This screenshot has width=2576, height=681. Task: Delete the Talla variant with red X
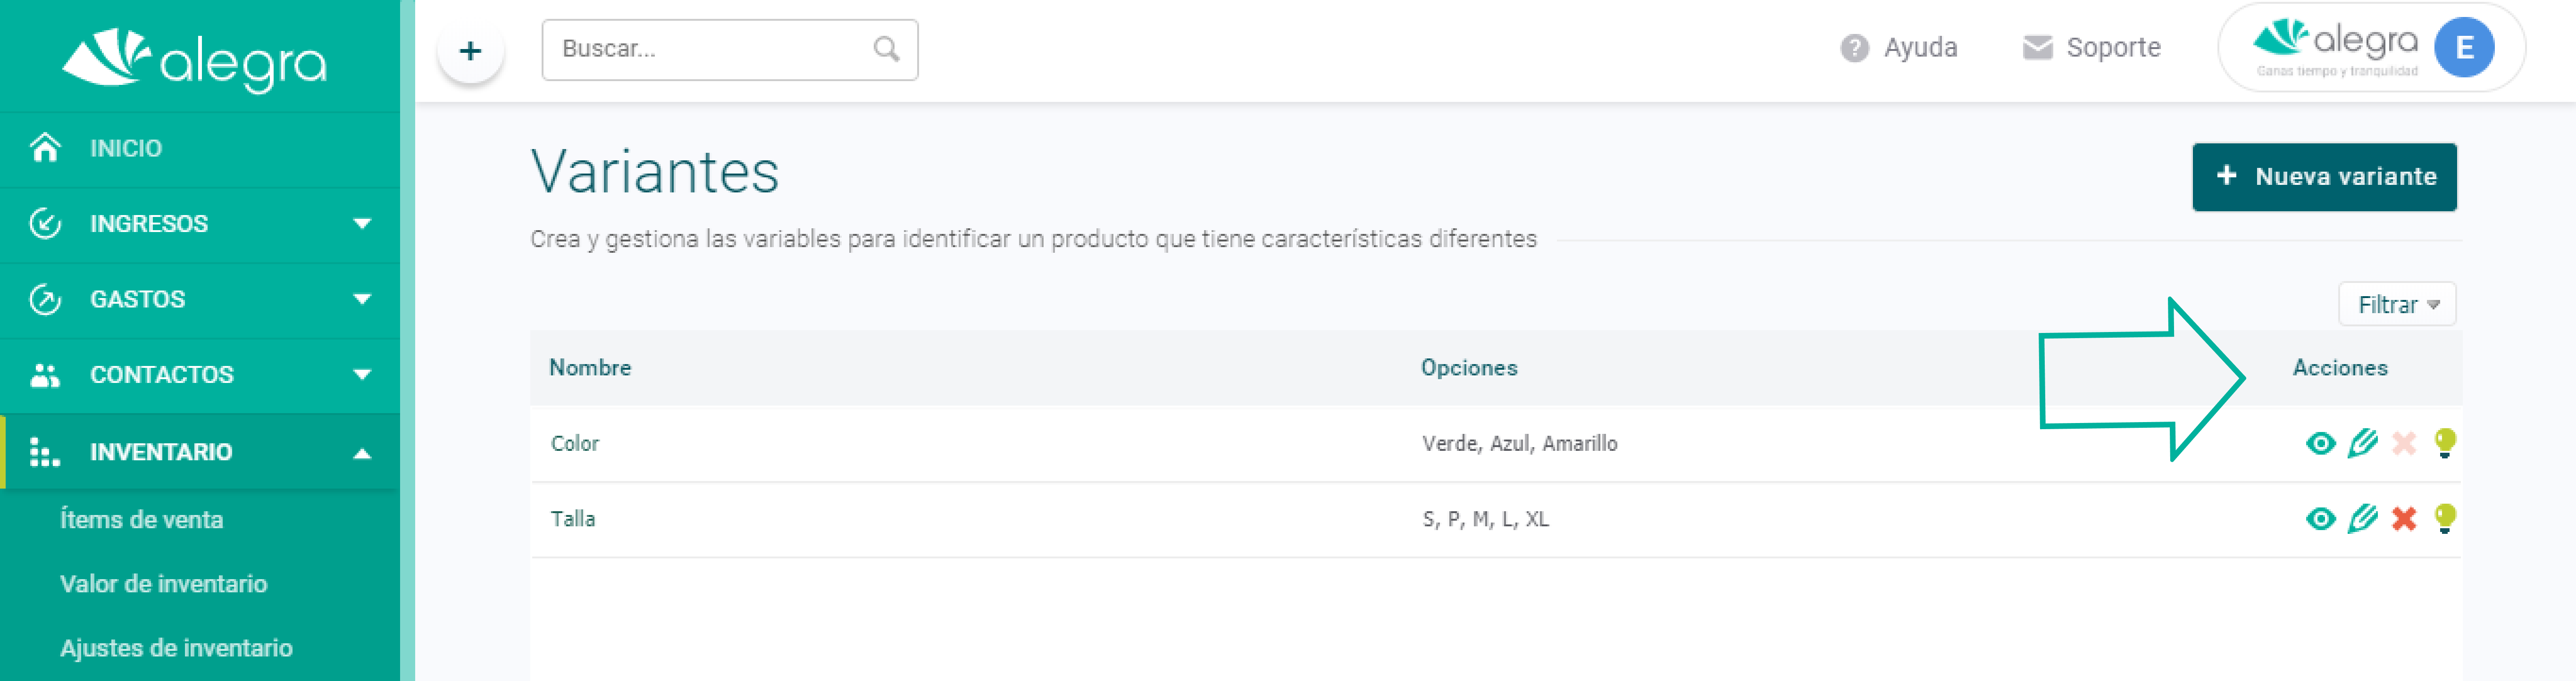2404,519
